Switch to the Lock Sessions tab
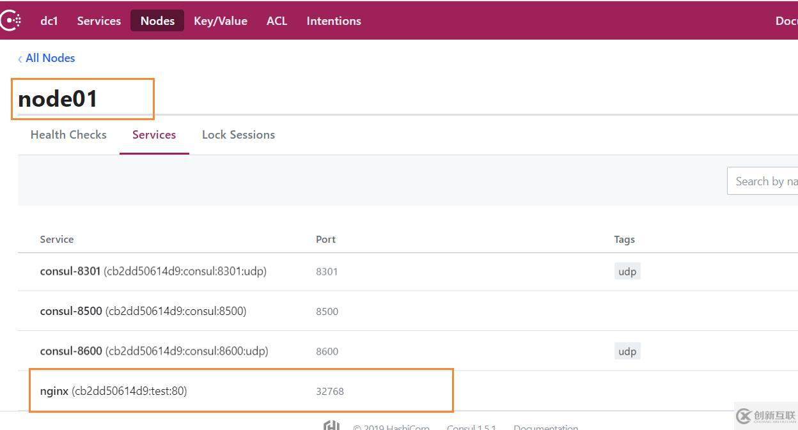Screen dimensions: 798x430 click(239, 135)
